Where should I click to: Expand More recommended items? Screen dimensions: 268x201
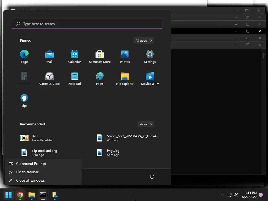[146, 124]
